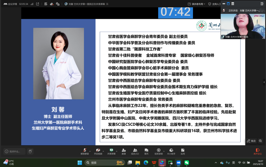Turn on camera with 开启视频
266x167 pixels.
tap(98, 151)
